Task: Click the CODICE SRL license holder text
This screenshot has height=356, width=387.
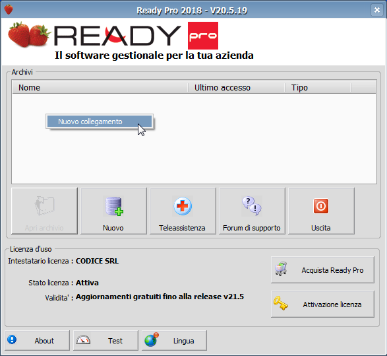Action: click(97, 261)
